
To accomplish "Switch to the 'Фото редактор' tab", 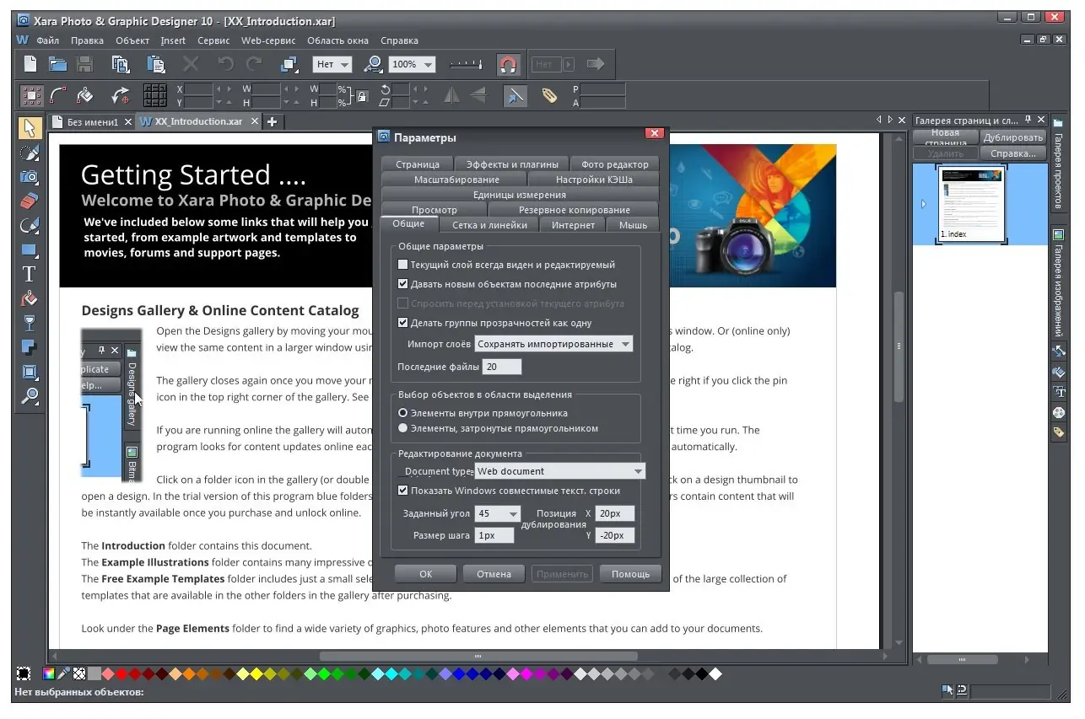I will point(615,164).
